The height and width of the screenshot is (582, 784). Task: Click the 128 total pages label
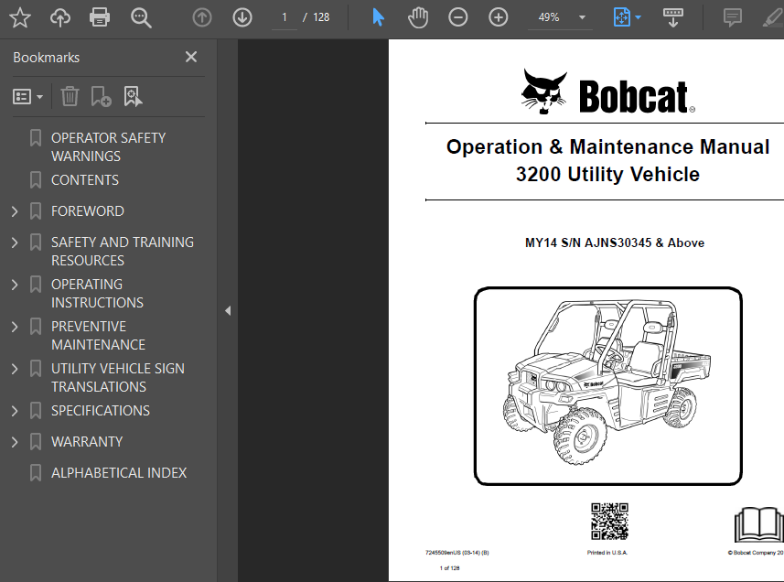coord(321,17)
